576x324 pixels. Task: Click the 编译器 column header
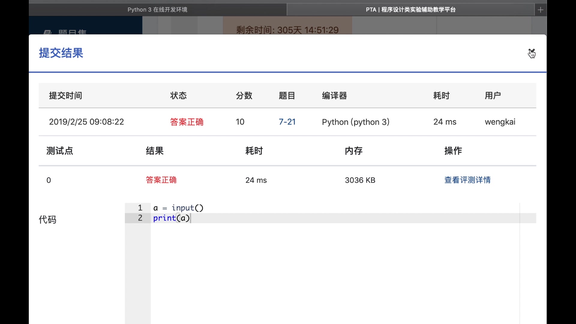coord(334,96)
